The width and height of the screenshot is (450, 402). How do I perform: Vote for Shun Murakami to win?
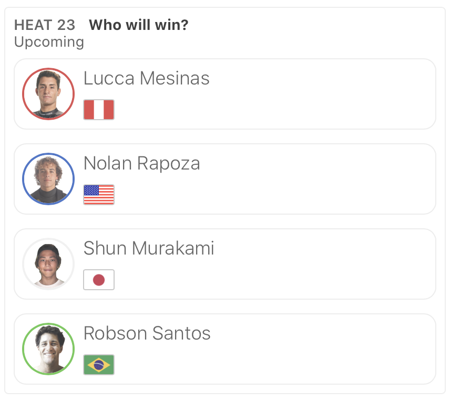315,264
